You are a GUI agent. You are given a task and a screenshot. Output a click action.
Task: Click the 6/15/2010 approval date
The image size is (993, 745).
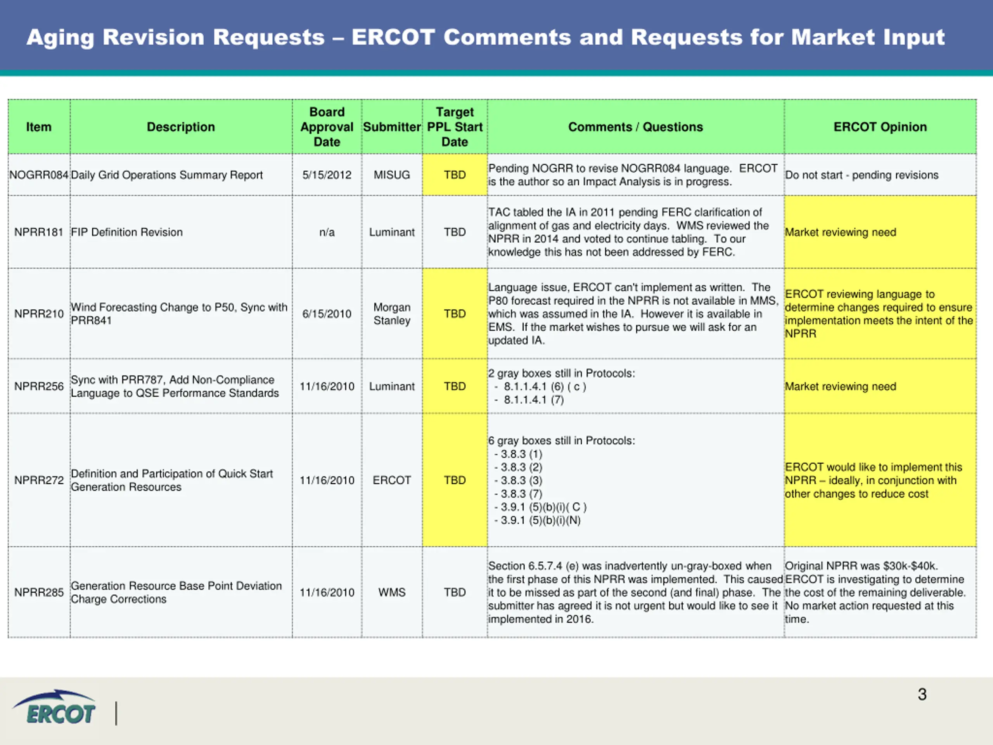pyautogui.click(x=327, y=314)
